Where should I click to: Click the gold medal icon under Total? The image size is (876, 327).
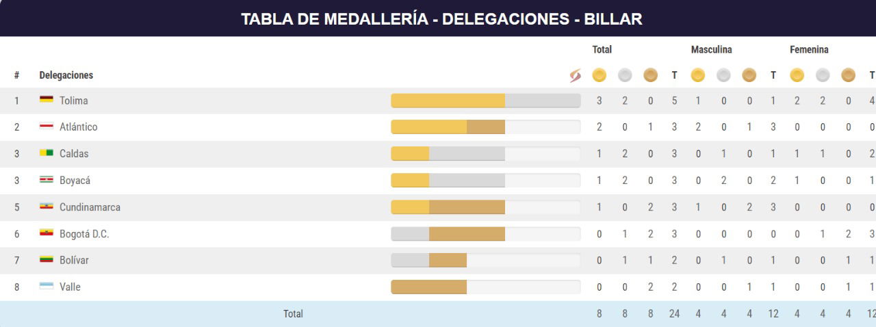point(599,75)
